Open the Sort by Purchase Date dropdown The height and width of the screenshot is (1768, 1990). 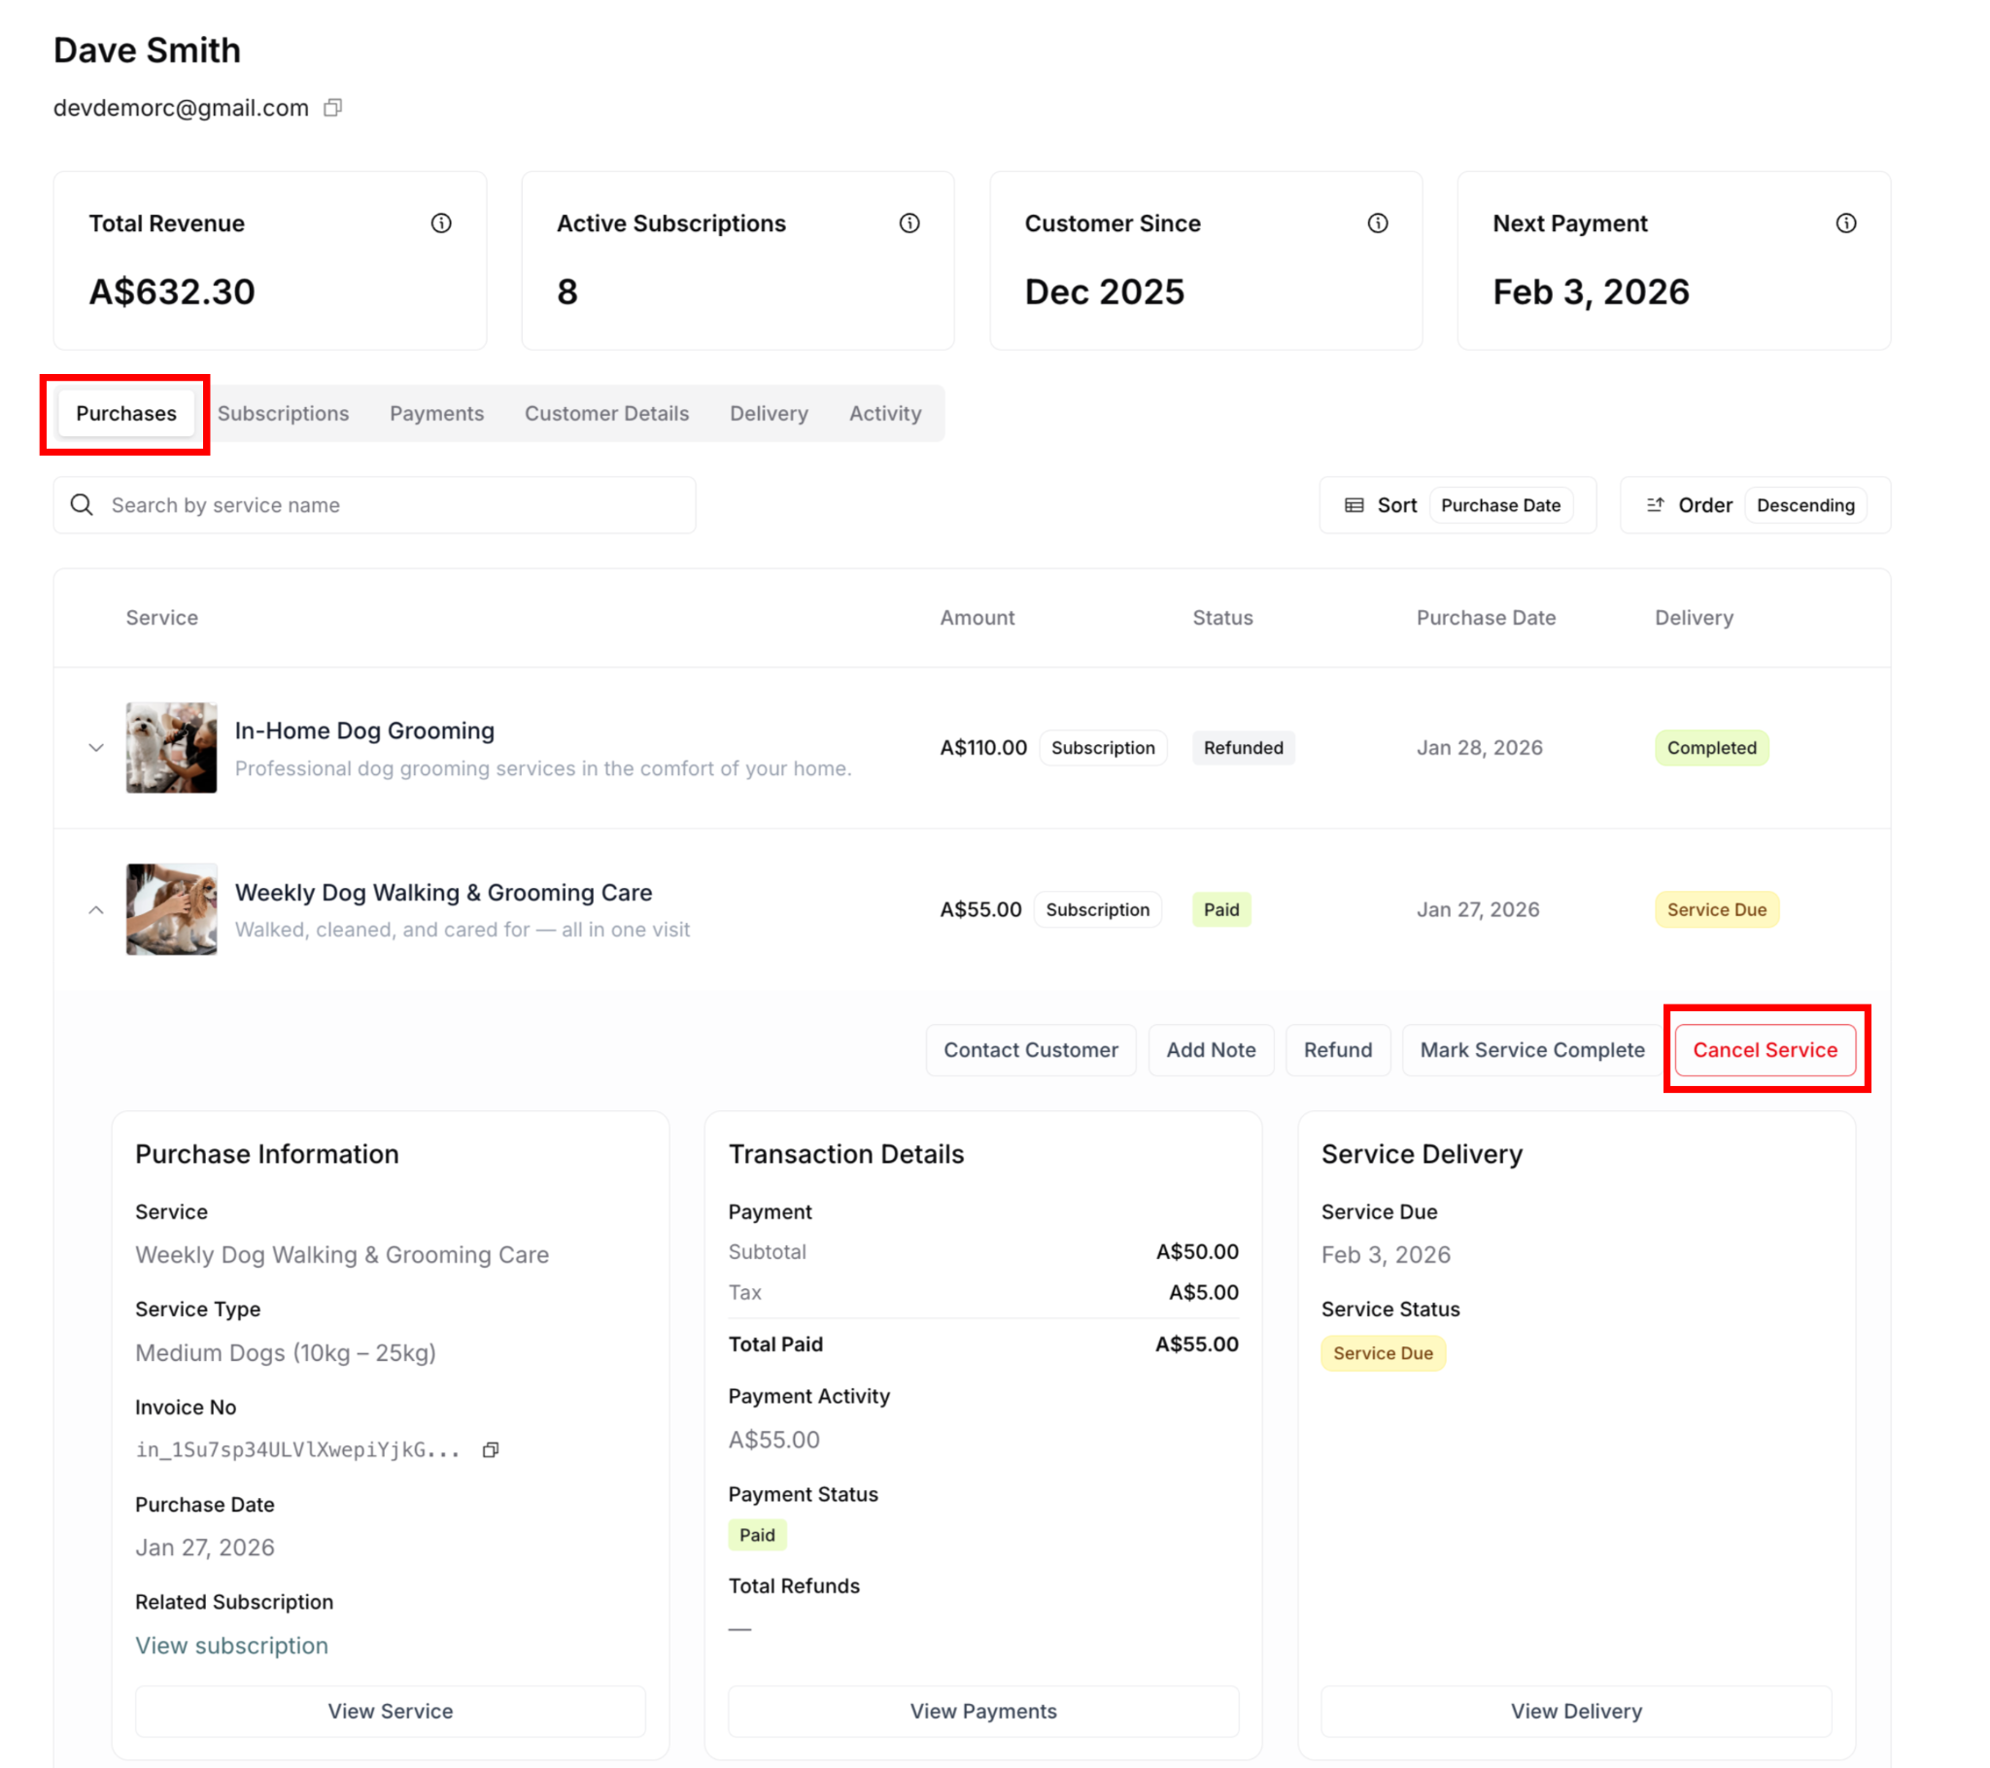[1499, 505]
